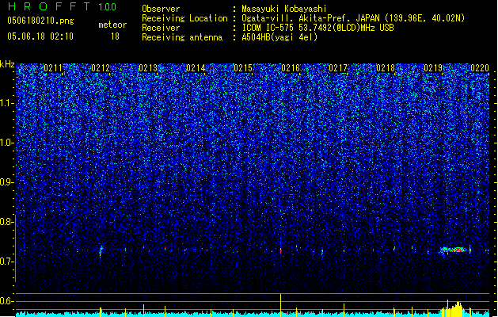Click the meteor echo streak near 0212
The height and width of the screenshot is (317, 498).
coord(101,251)
